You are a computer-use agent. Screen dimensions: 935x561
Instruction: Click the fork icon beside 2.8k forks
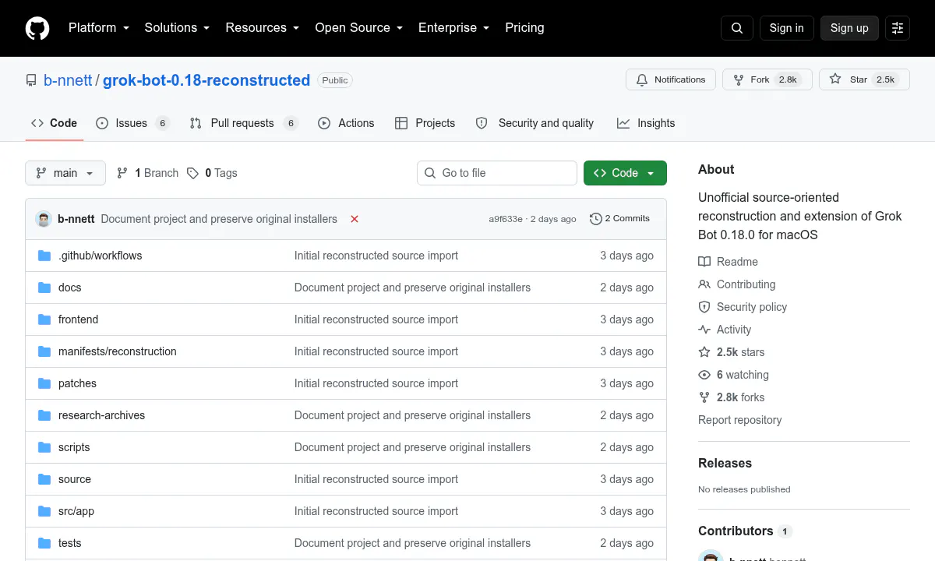[704, 397]
